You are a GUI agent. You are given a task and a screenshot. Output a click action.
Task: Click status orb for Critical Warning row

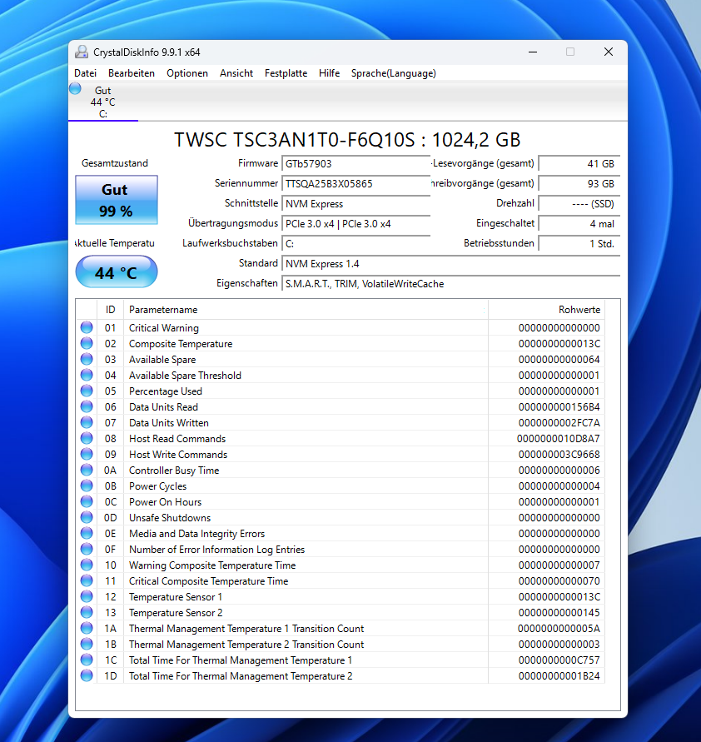coord(87,327)
